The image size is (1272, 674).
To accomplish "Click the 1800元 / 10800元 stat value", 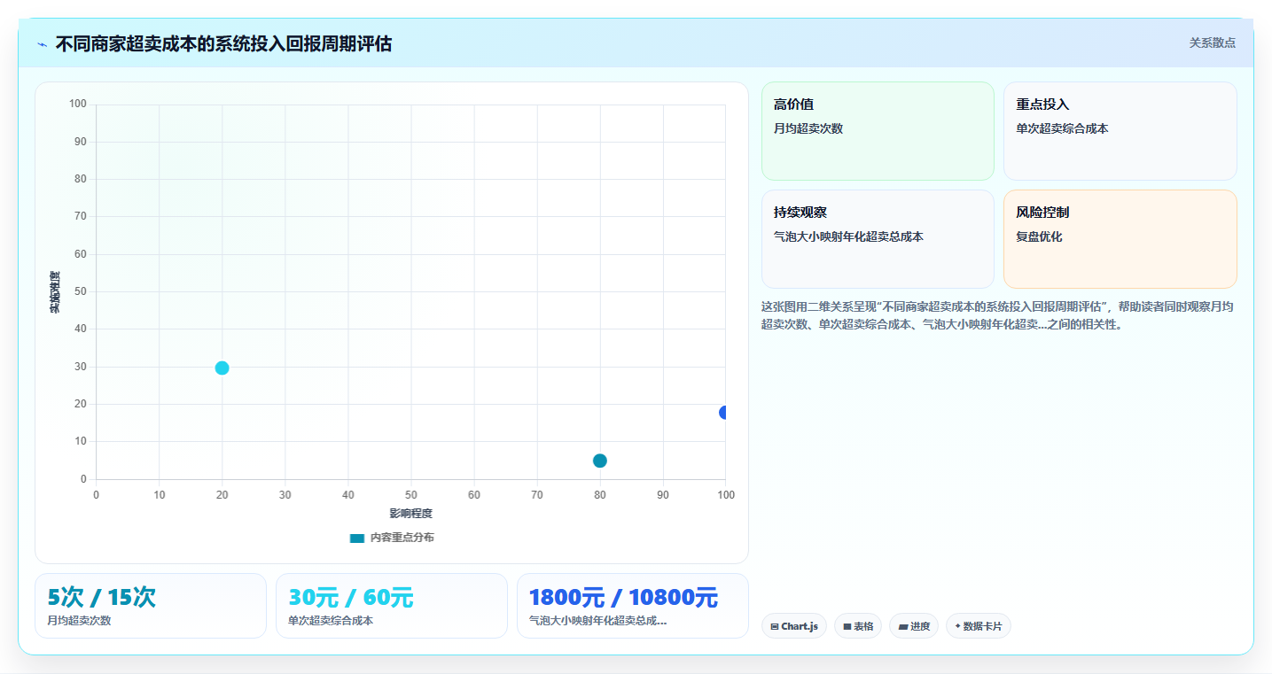I will point(623,598).
